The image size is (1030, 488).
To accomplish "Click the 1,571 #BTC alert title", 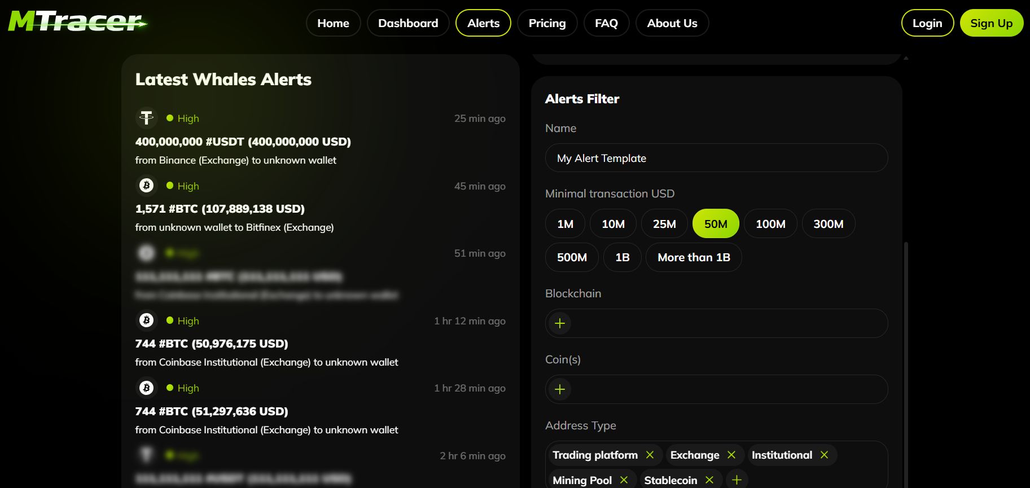I will tap(220, 209).
